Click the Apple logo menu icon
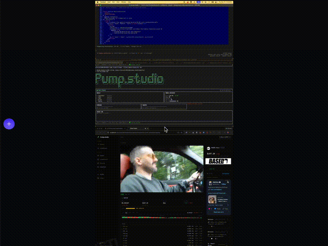This screenshot has width=328, height=246. click(x=98, y=2)
